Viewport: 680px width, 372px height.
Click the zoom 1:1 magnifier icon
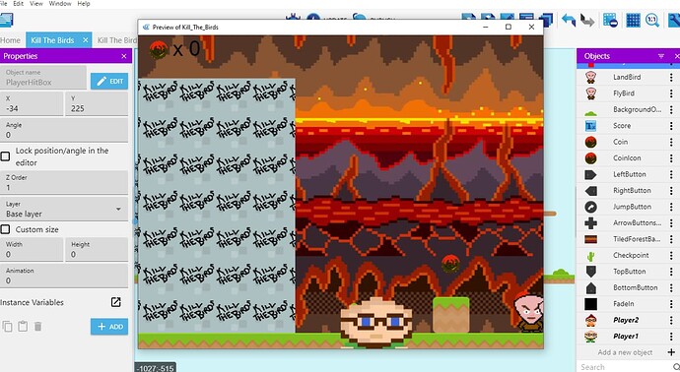click(652, 20)
